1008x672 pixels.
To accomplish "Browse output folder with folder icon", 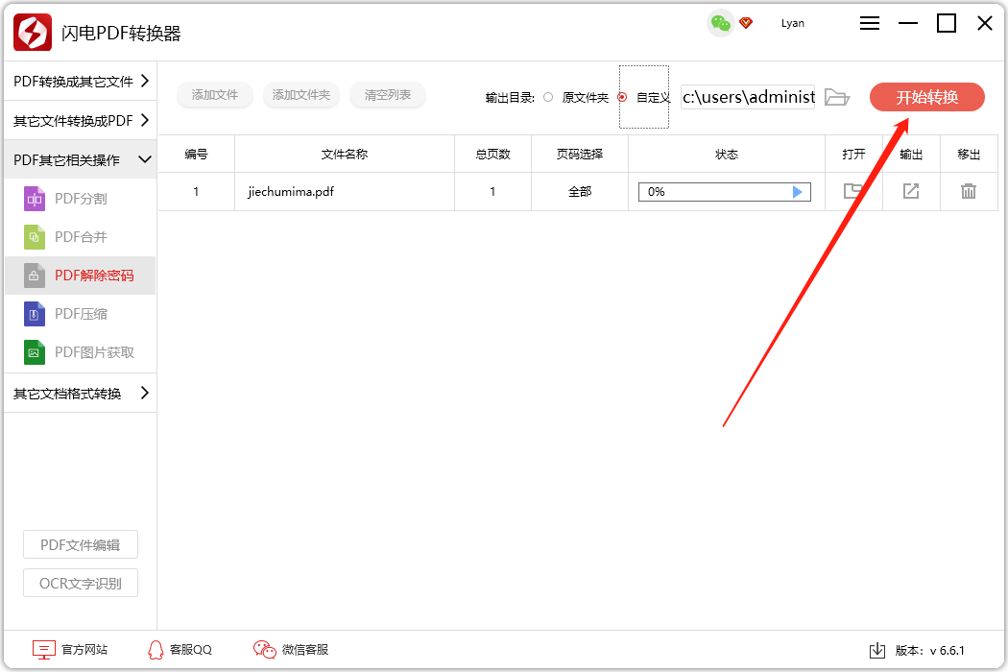I will pyautogui.click(x=837, y=97).
